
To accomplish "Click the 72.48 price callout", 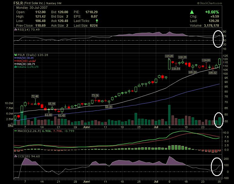I will 35,96.
